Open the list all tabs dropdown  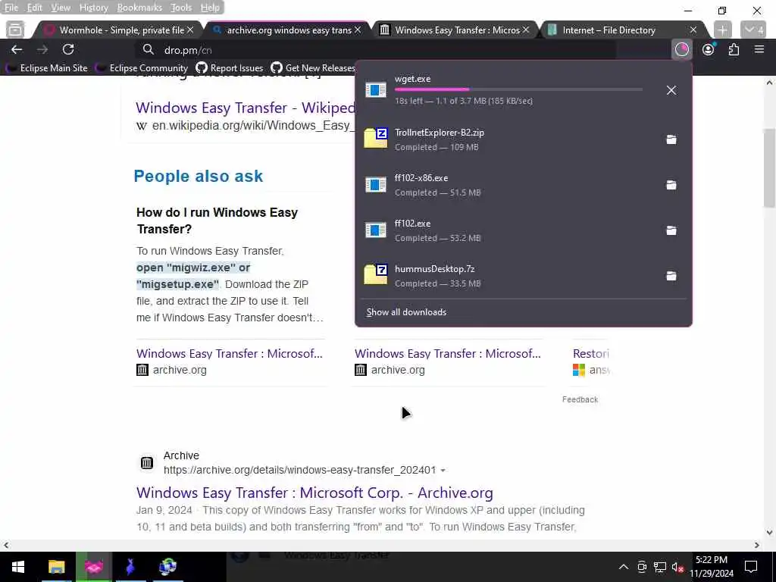754,30
